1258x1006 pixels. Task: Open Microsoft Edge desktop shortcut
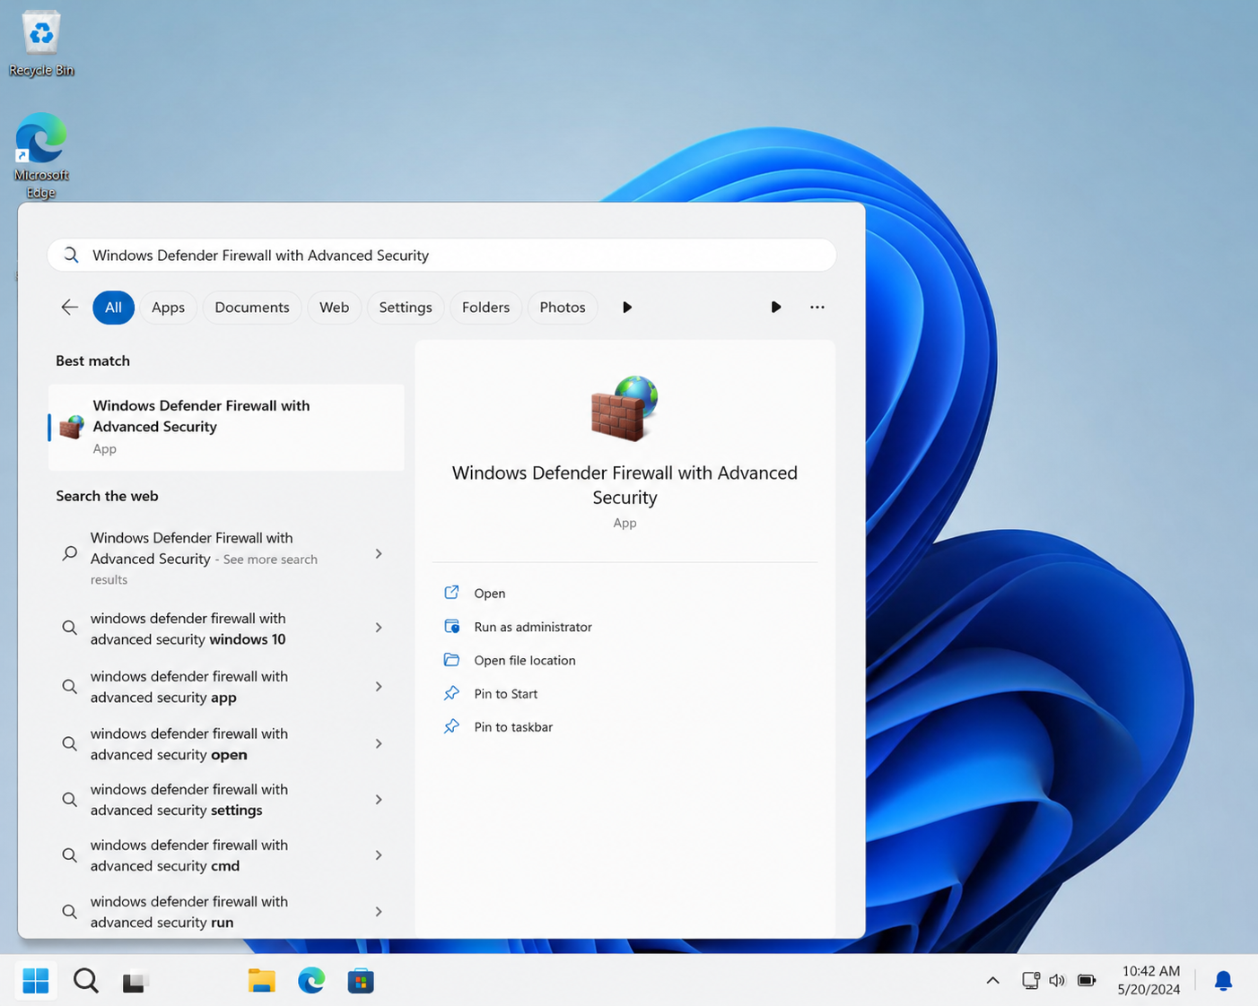pyautogui.click(x=41, y=155)
